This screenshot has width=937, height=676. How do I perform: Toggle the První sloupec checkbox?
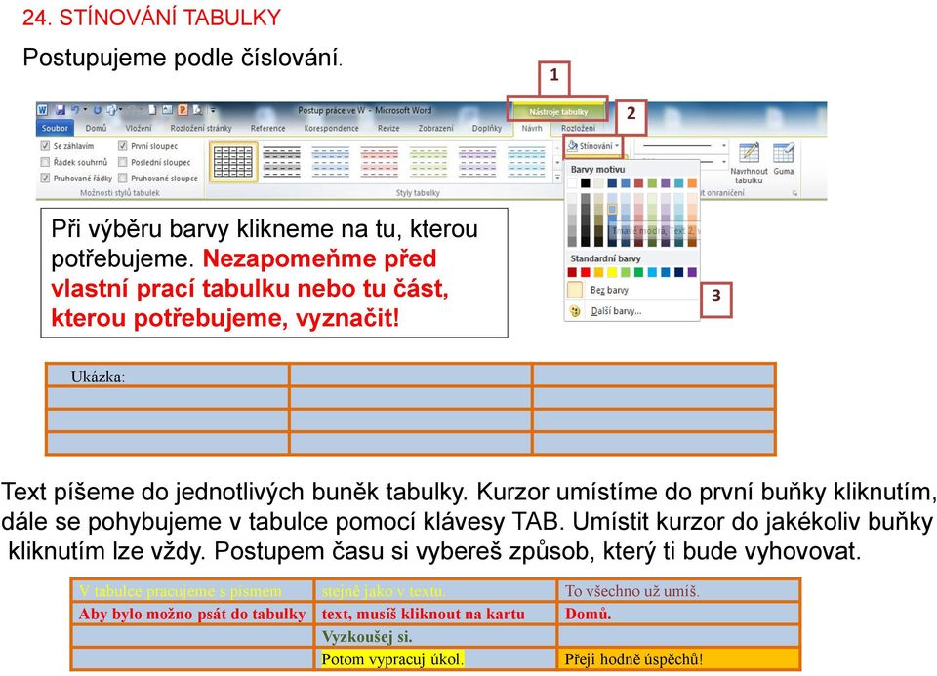pos(123,145)
